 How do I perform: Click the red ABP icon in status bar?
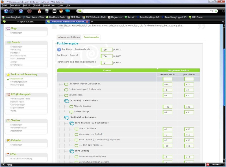tap(208, 165)
